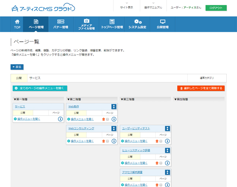Open 操作メニューを開く for ヒューリスティック評価 card
Screen dimensions: 237x187
(136, 163)
